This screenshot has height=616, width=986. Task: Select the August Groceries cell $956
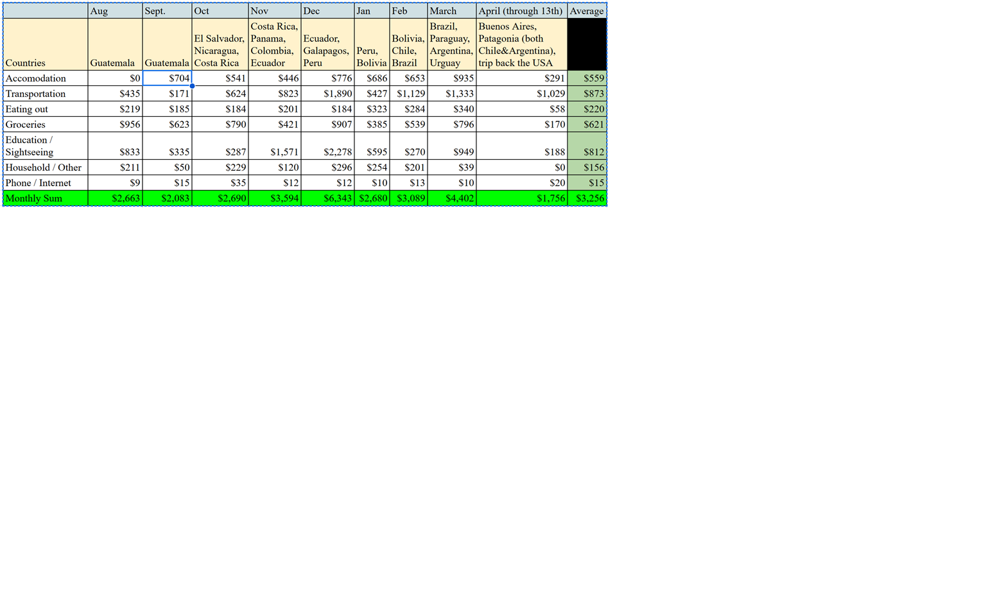click(115, 124)
